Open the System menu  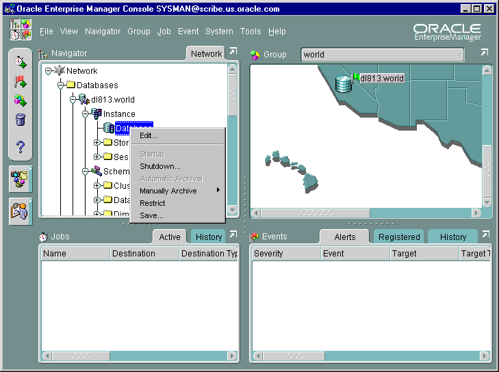(219, 31)
